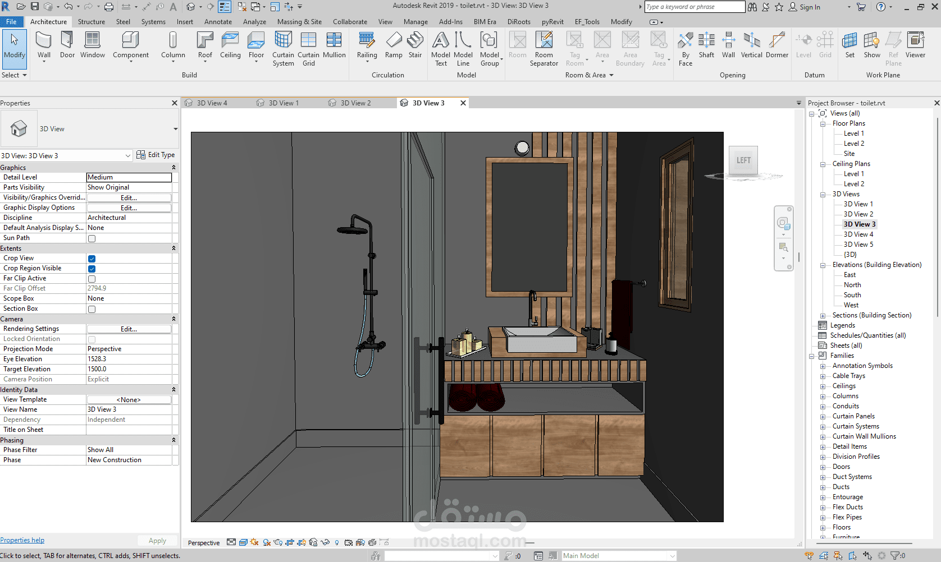Collapse the Graphics properties section
This screenshot has width=941, height=562.
pos(173,168)
